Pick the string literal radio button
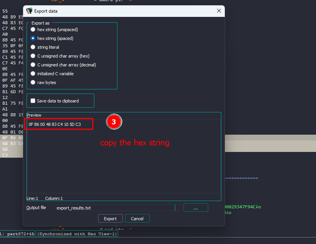The image size is (316, 244). (x=33, y=47)
